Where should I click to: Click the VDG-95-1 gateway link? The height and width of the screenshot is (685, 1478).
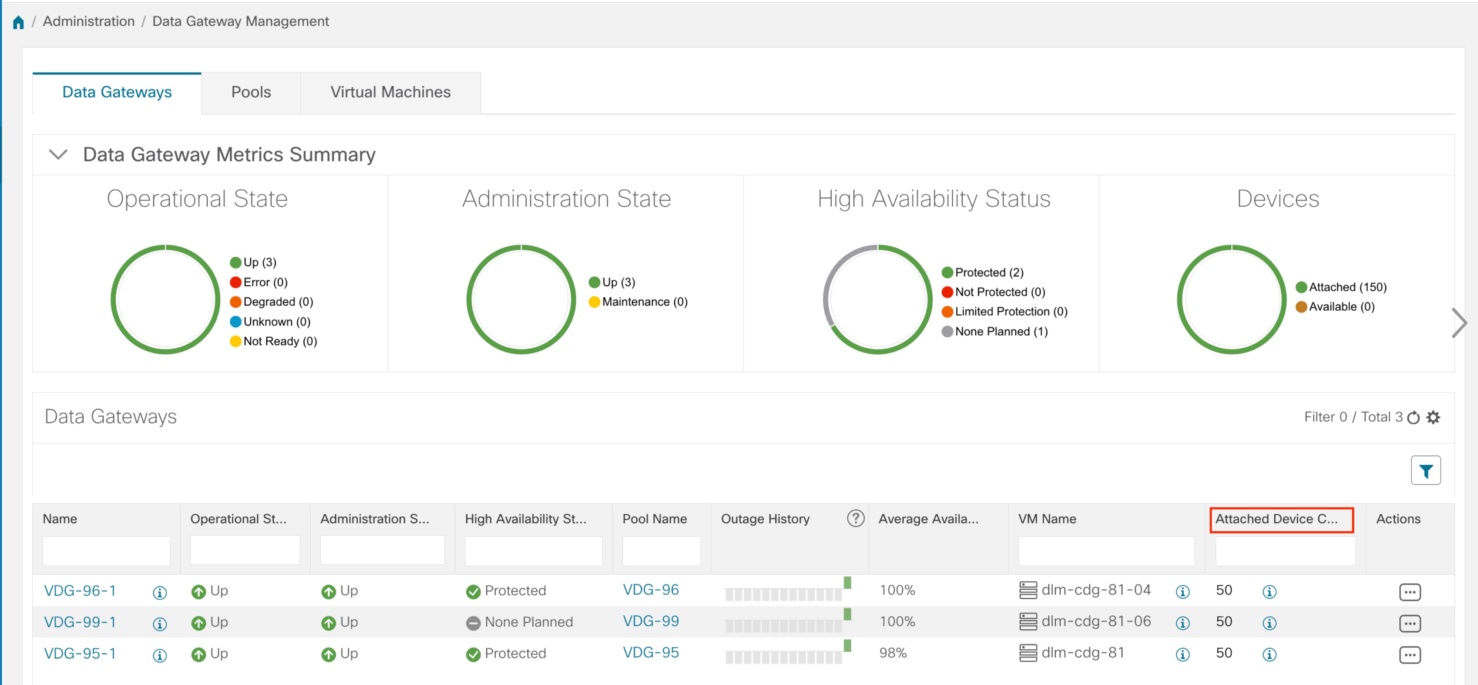click(80, 653)
